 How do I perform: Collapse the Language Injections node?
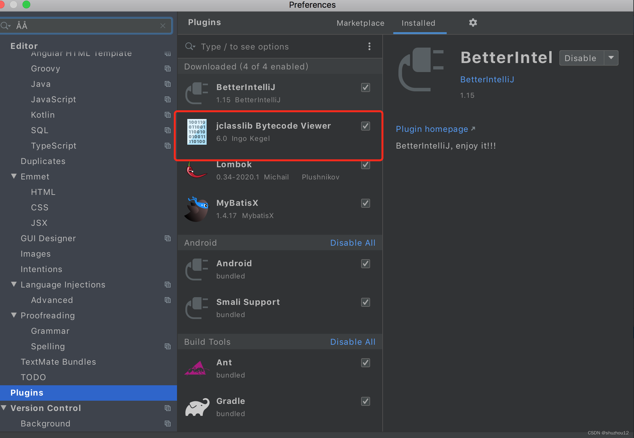[14, 284]
